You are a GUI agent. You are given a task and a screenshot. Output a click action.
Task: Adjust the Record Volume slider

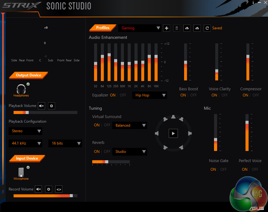pyautogui.click(x=45, y=196)
